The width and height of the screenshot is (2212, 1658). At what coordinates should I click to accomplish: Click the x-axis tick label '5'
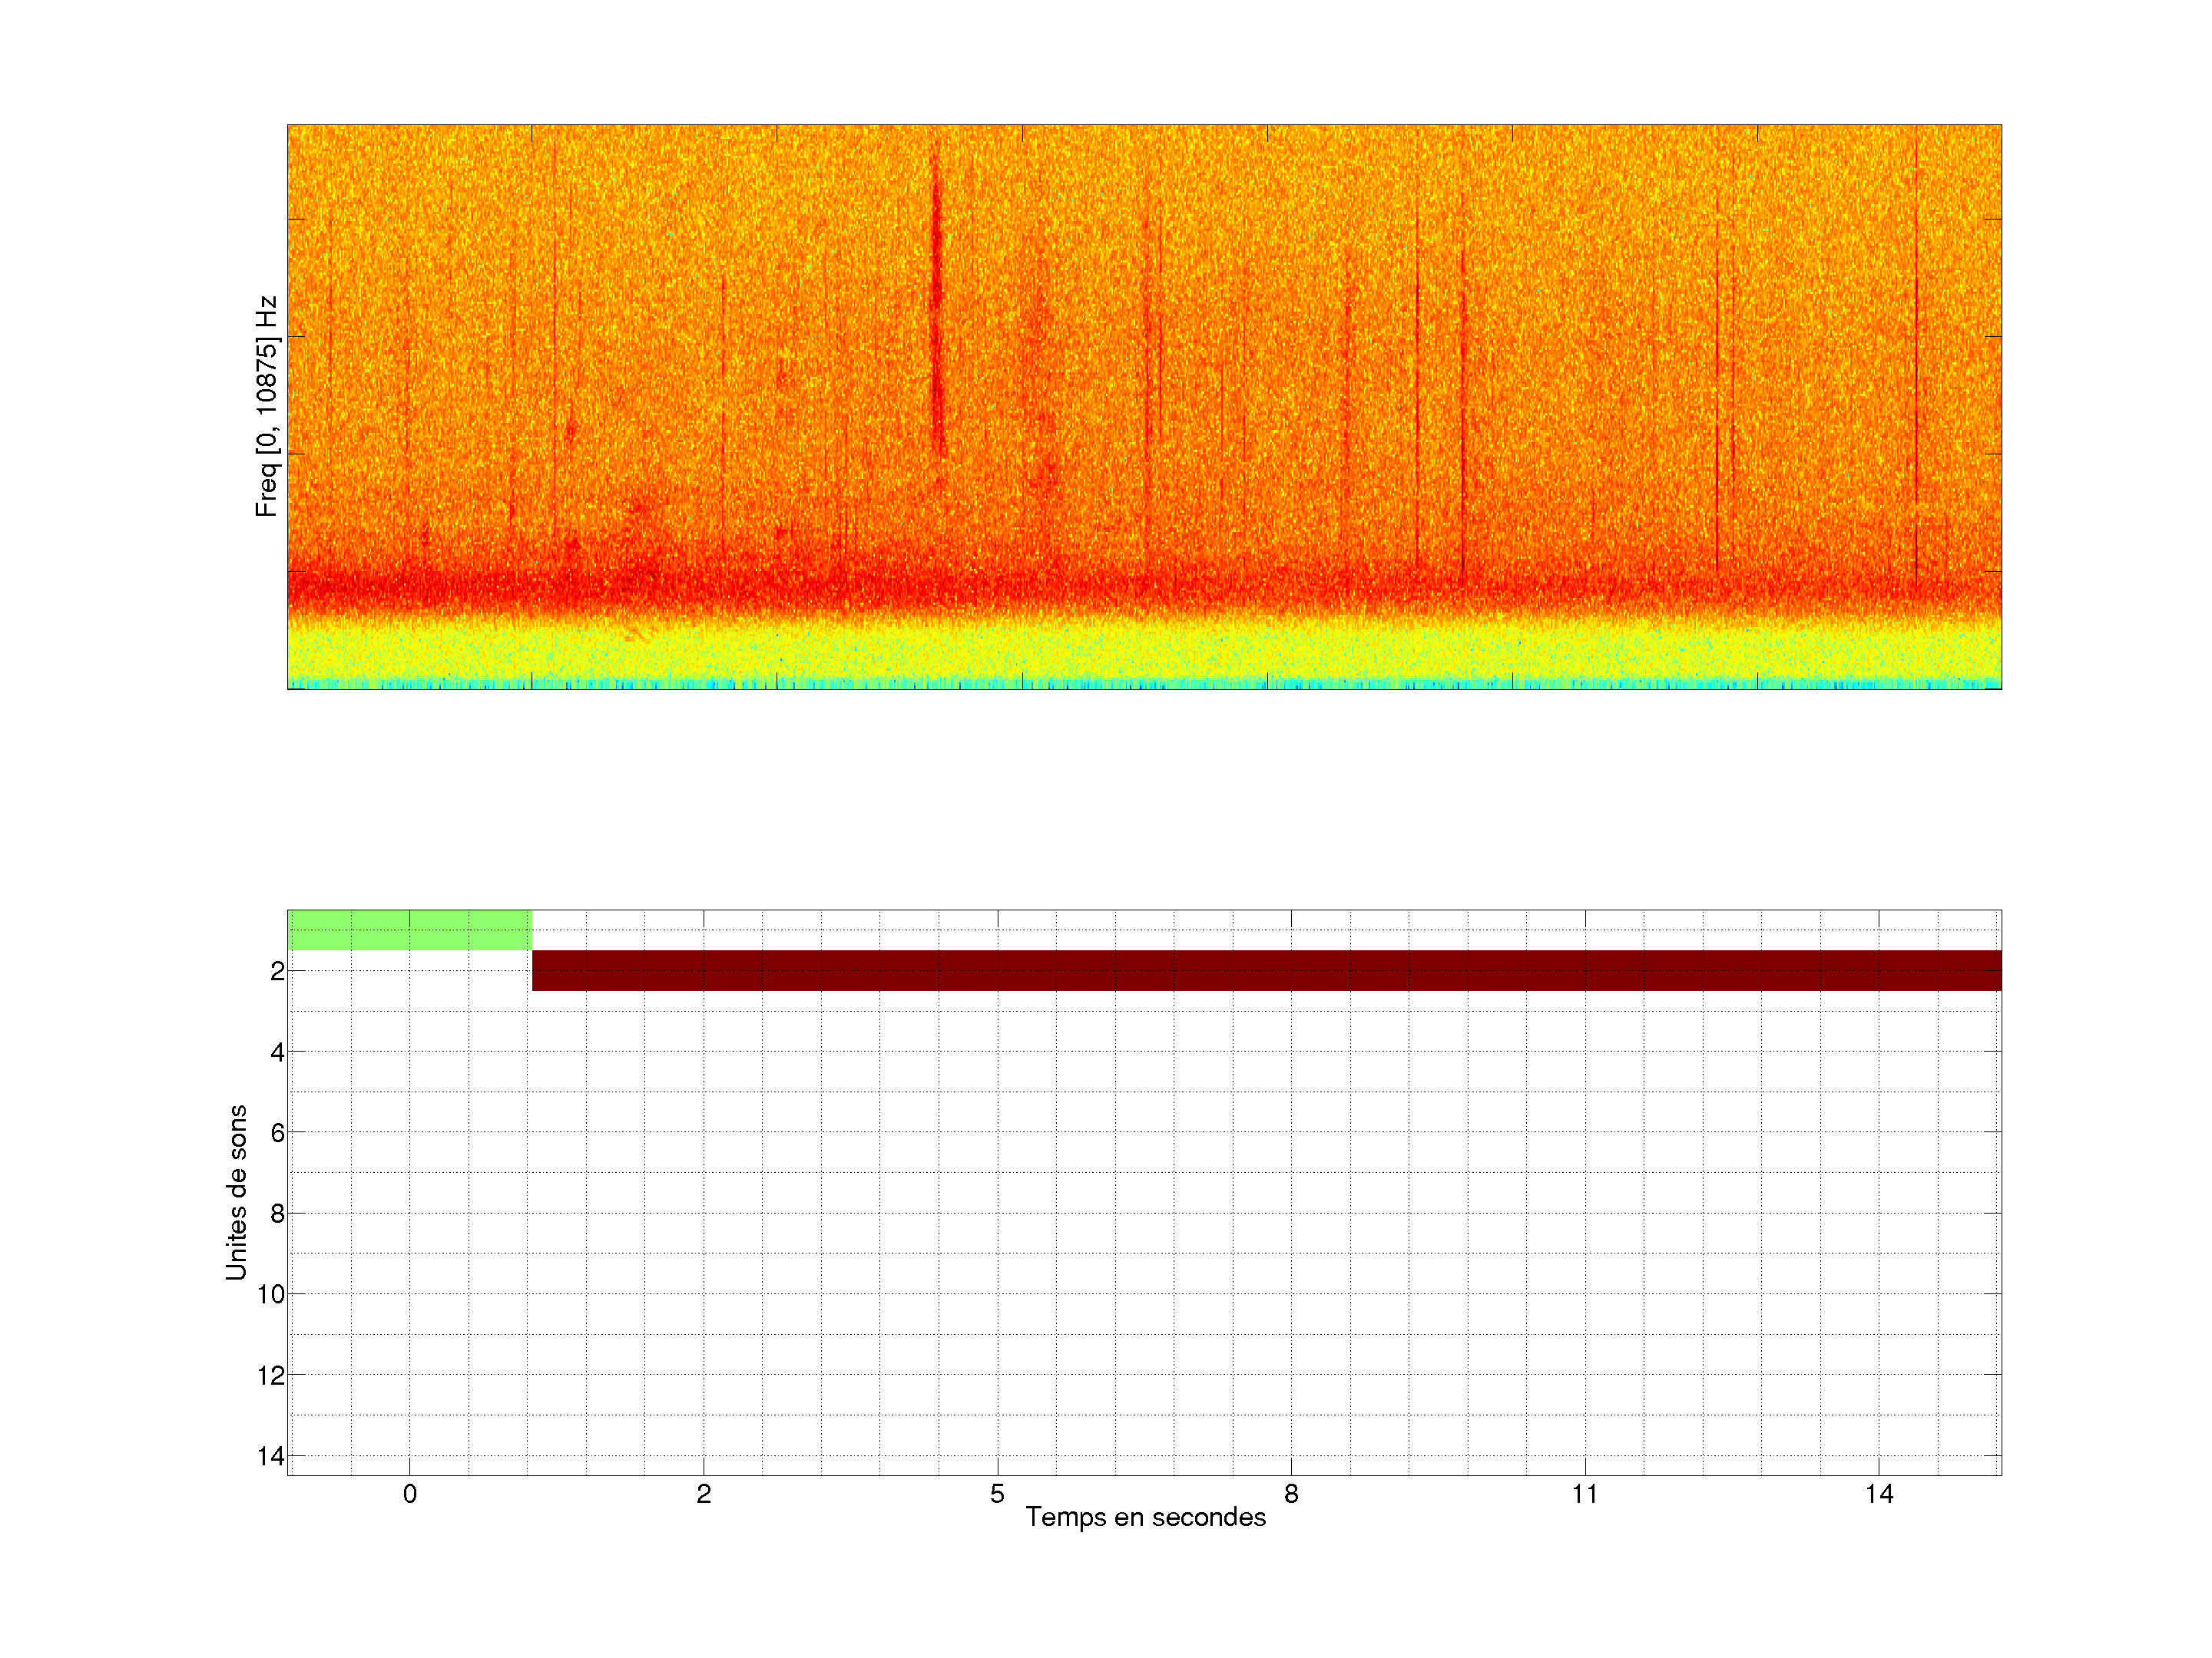[x=997, y=1494]
